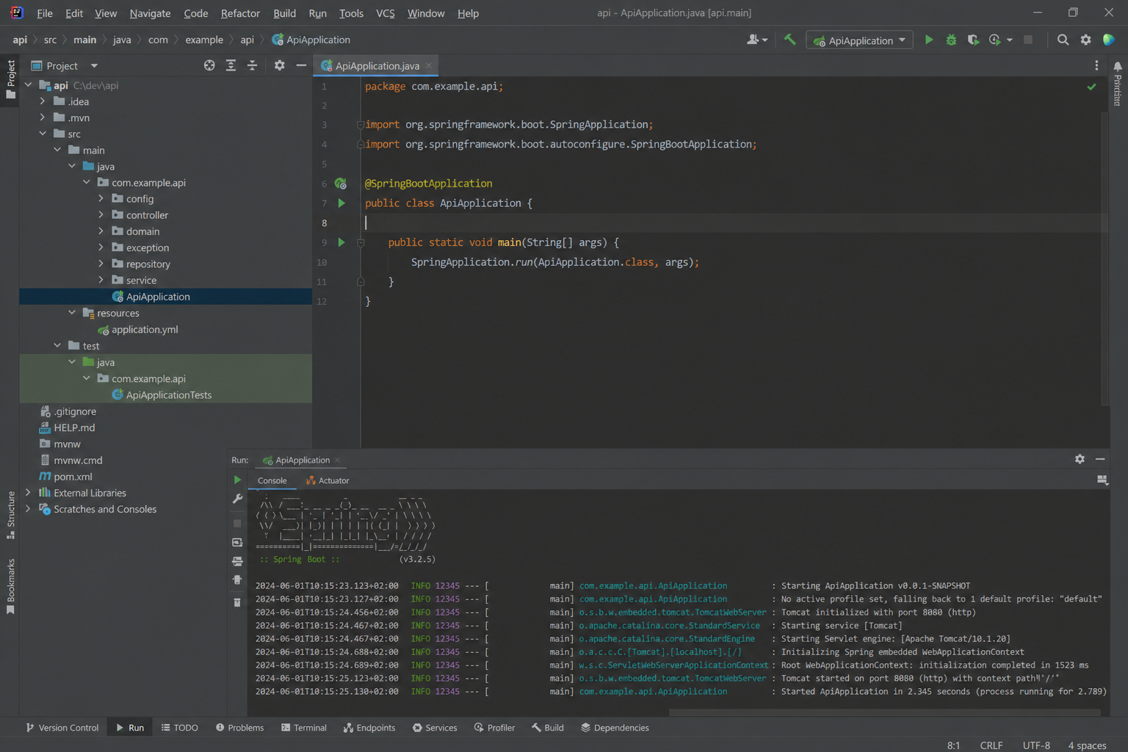Viewport: 1128px width, 752px height.
Task: Open the user account dropdown in the toolbar
Action: click(757, 40)
